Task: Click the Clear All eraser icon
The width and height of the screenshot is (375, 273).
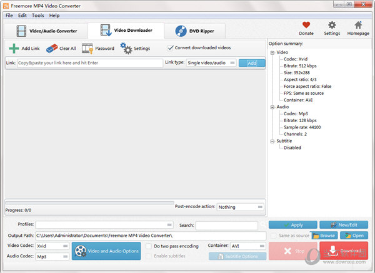Action: pos(52,49)
